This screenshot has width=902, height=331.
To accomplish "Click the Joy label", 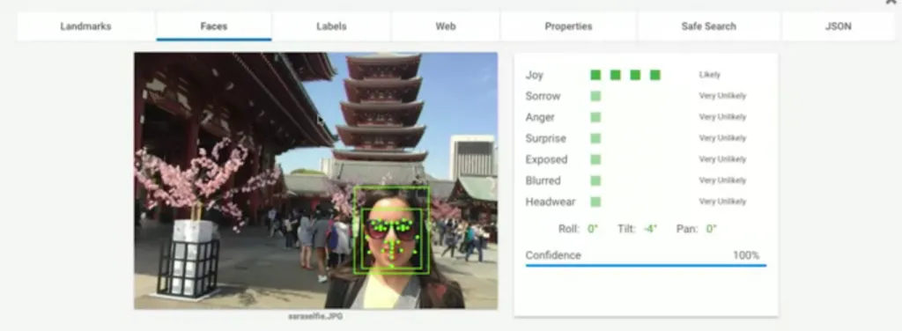I will point(534,76).
